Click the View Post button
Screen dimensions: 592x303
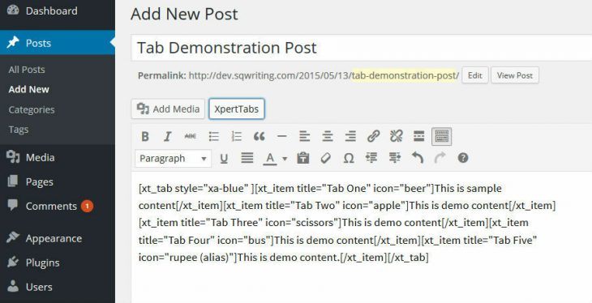[515, 75]
